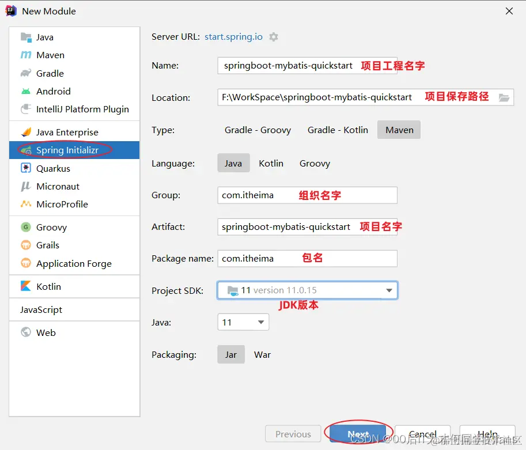Click the Micronaut mu icon
Viewport: 526px width, 450px height.
click(x=26, y=186)
